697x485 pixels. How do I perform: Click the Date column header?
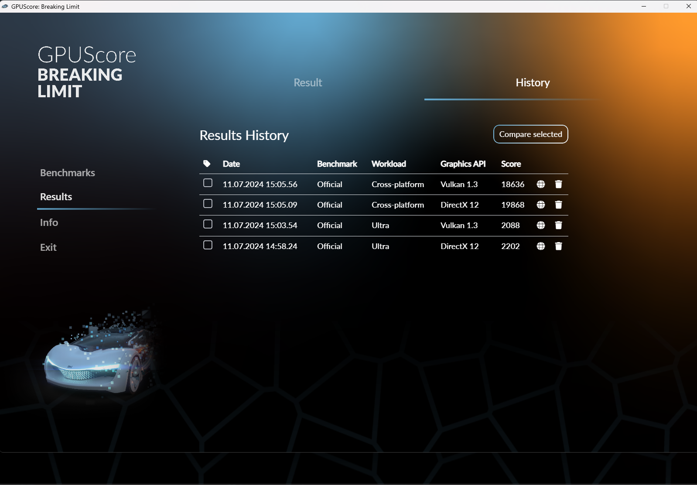(231, 164)
